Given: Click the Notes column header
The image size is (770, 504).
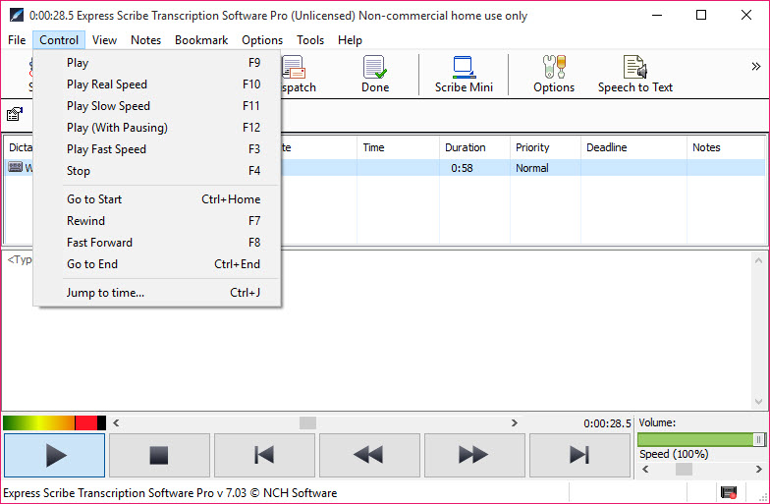Looking at the screenshot, I should [x=726, y=147].
